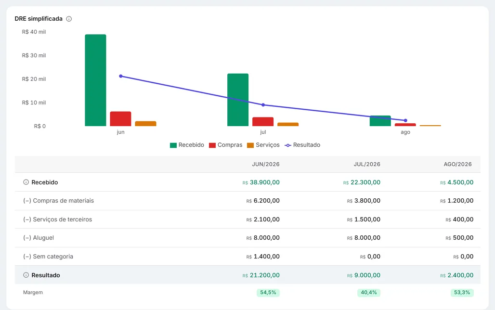
Task: Click Margem badge 53,3%
Action: 462,292
